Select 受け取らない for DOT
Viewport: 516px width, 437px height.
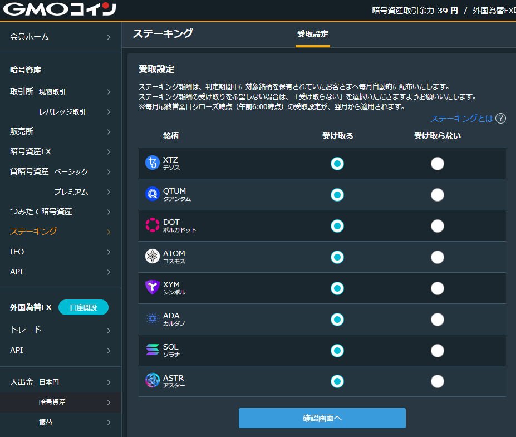438,226
